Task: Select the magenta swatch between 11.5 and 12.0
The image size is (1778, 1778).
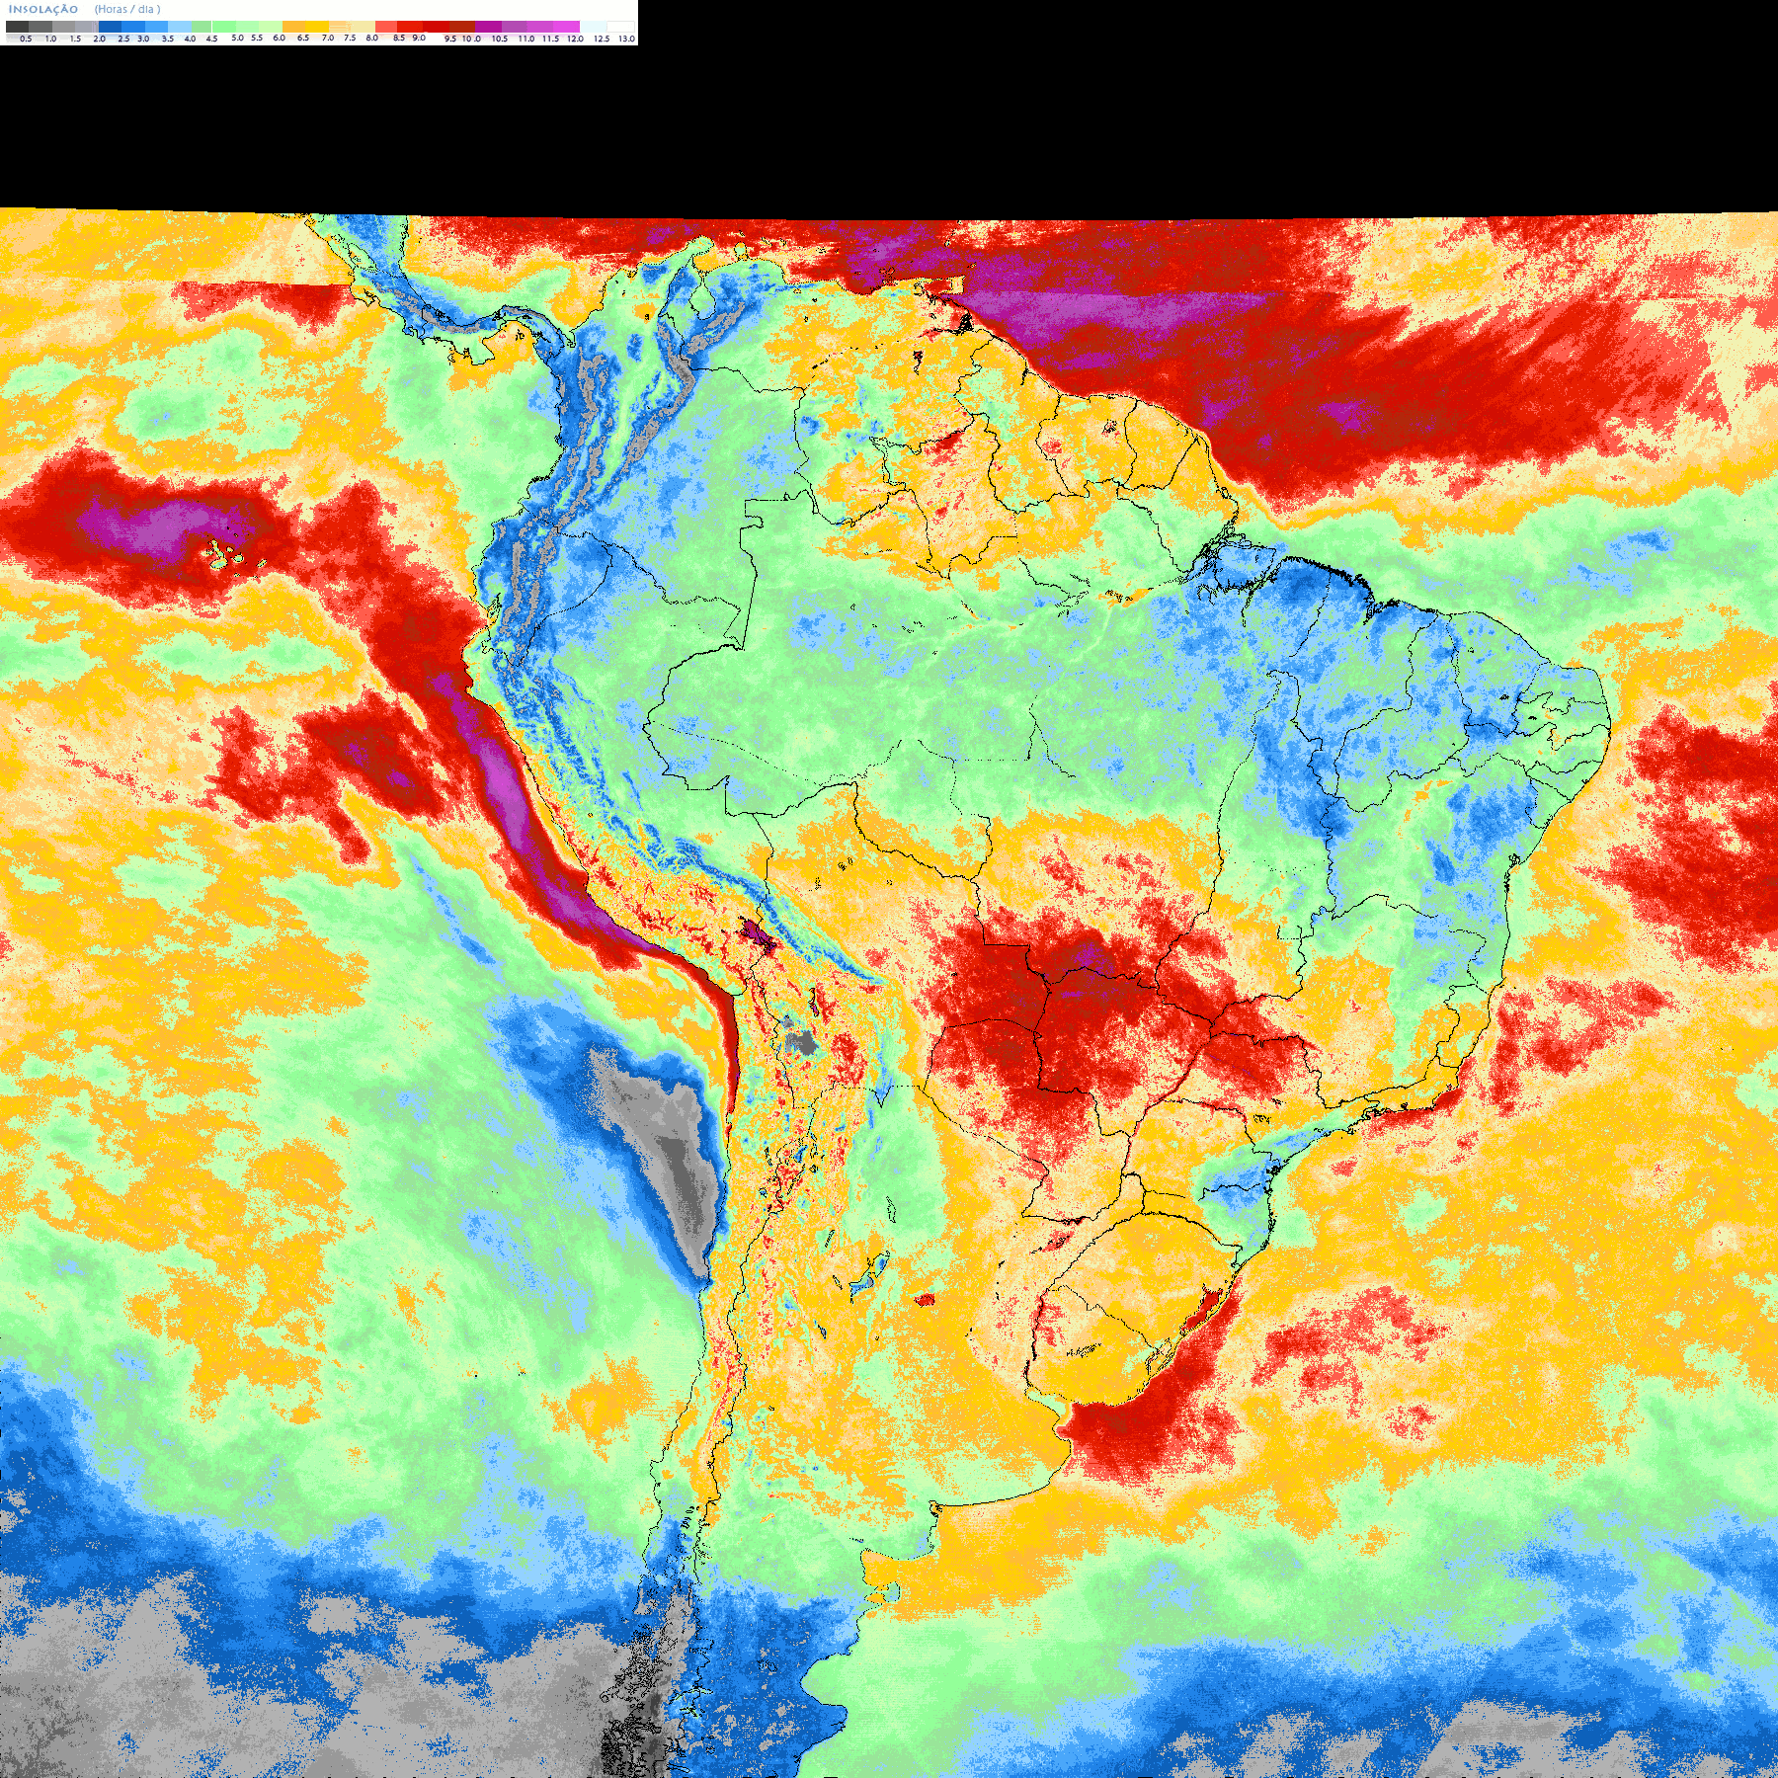Action: pyautogui.click(x=566, y=27)
